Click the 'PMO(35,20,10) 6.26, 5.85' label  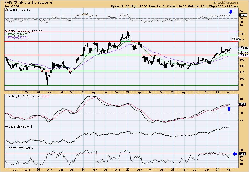(x=28, y=96)
